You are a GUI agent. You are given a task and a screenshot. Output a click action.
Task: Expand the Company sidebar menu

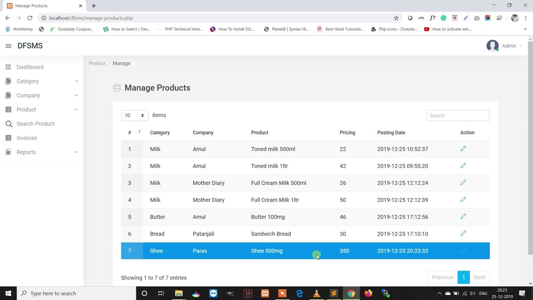click(x=42, y=95)
